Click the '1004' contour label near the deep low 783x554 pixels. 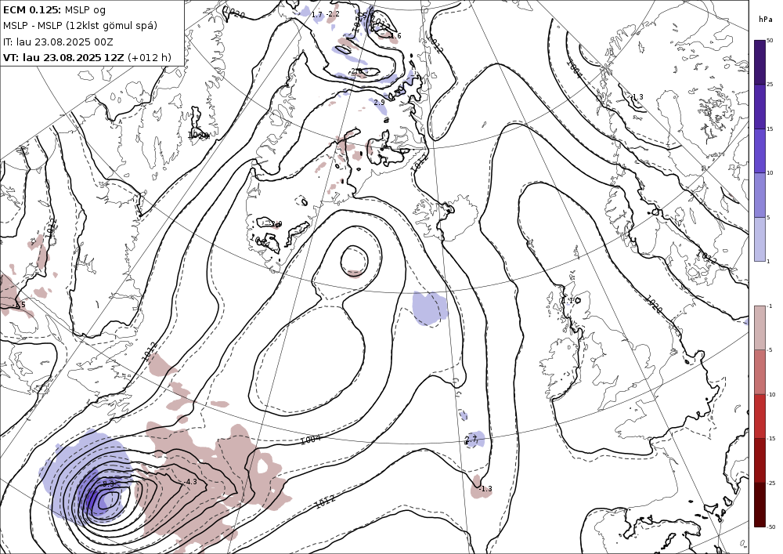310,440
